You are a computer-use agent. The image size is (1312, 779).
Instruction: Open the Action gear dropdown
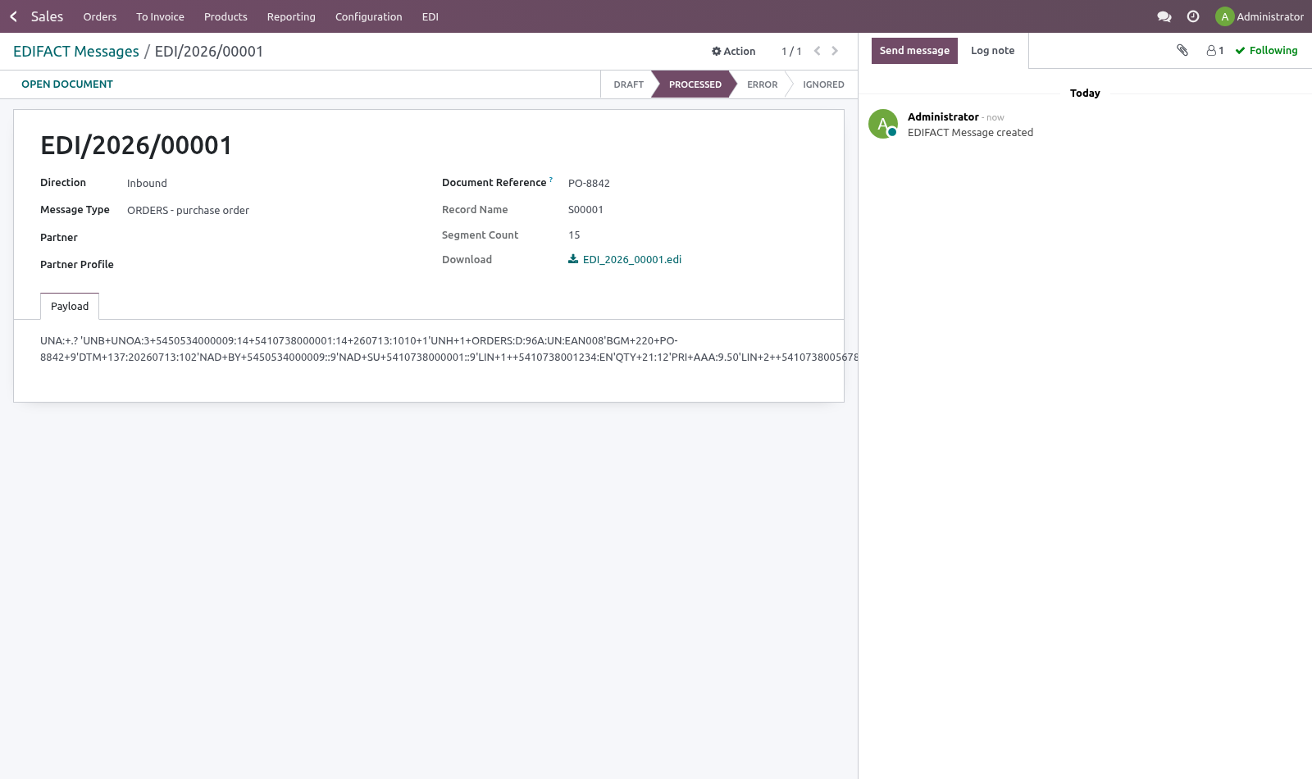point(733,51)
